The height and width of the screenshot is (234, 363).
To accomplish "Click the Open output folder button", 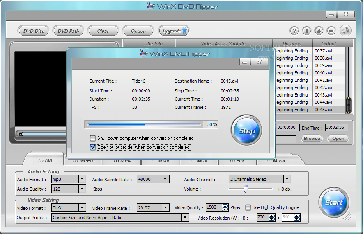I will coord(338,139).
